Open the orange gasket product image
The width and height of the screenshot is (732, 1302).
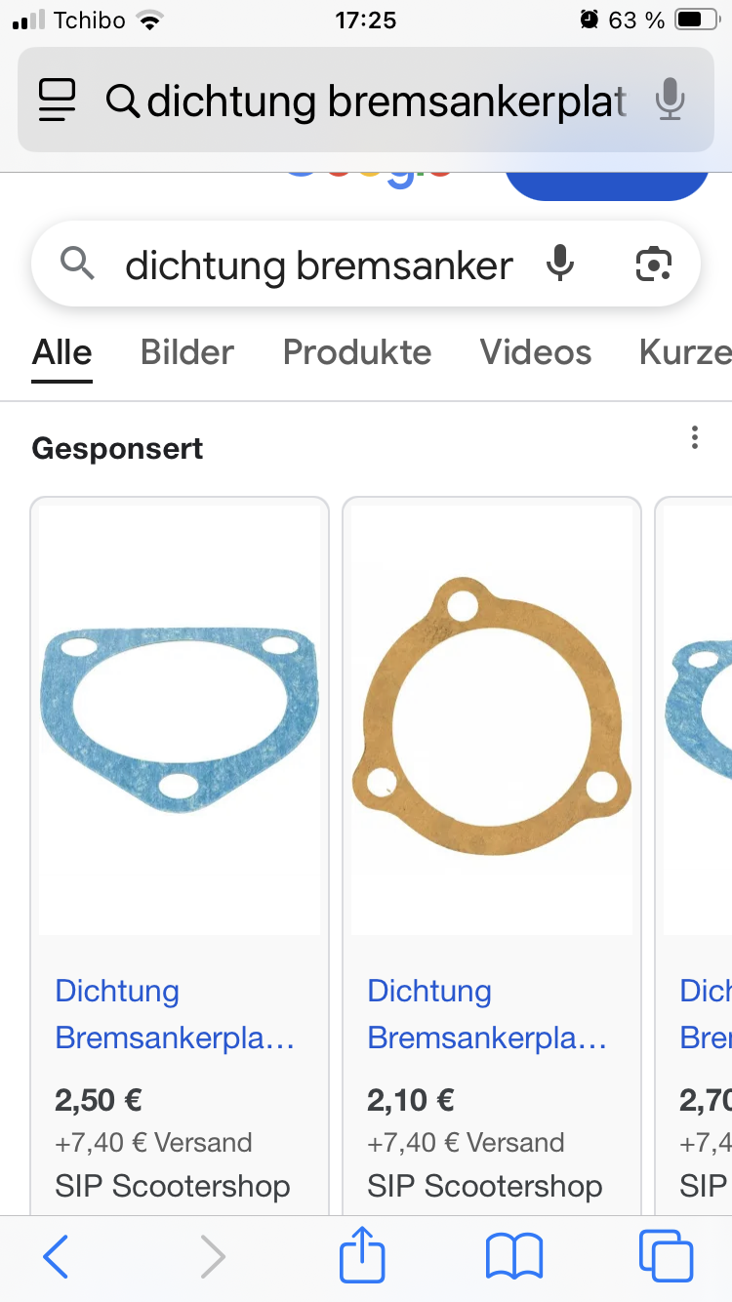(492, 719)
